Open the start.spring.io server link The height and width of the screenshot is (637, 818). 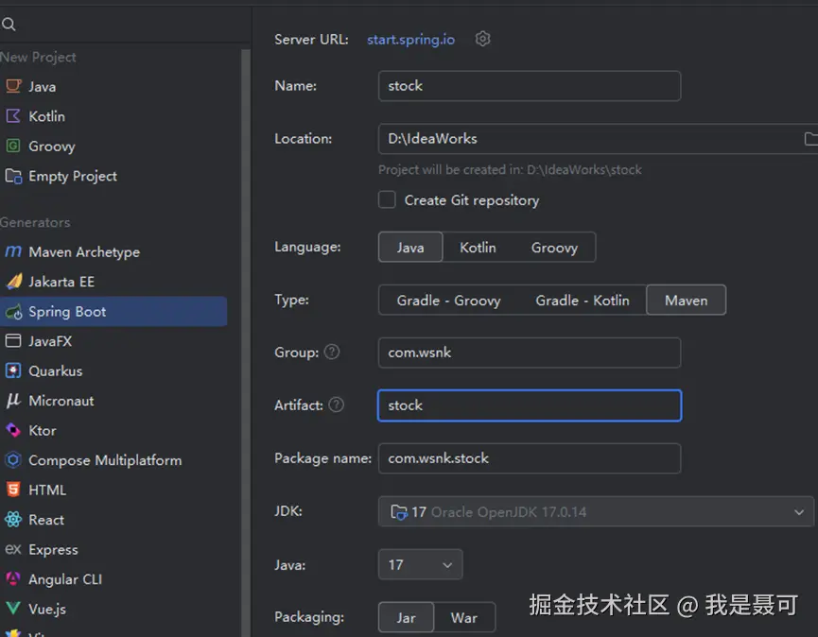click(x=410, y=40)
